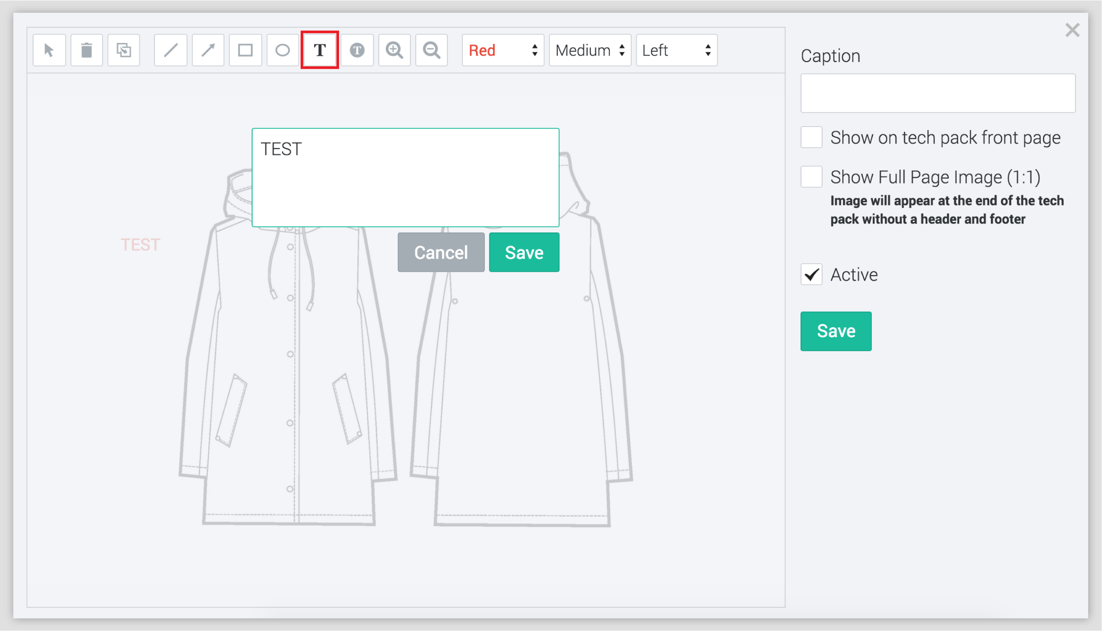Check Show Full Page Image option
The width and height of the screenshot is (1102, 632).
(812, 177)
